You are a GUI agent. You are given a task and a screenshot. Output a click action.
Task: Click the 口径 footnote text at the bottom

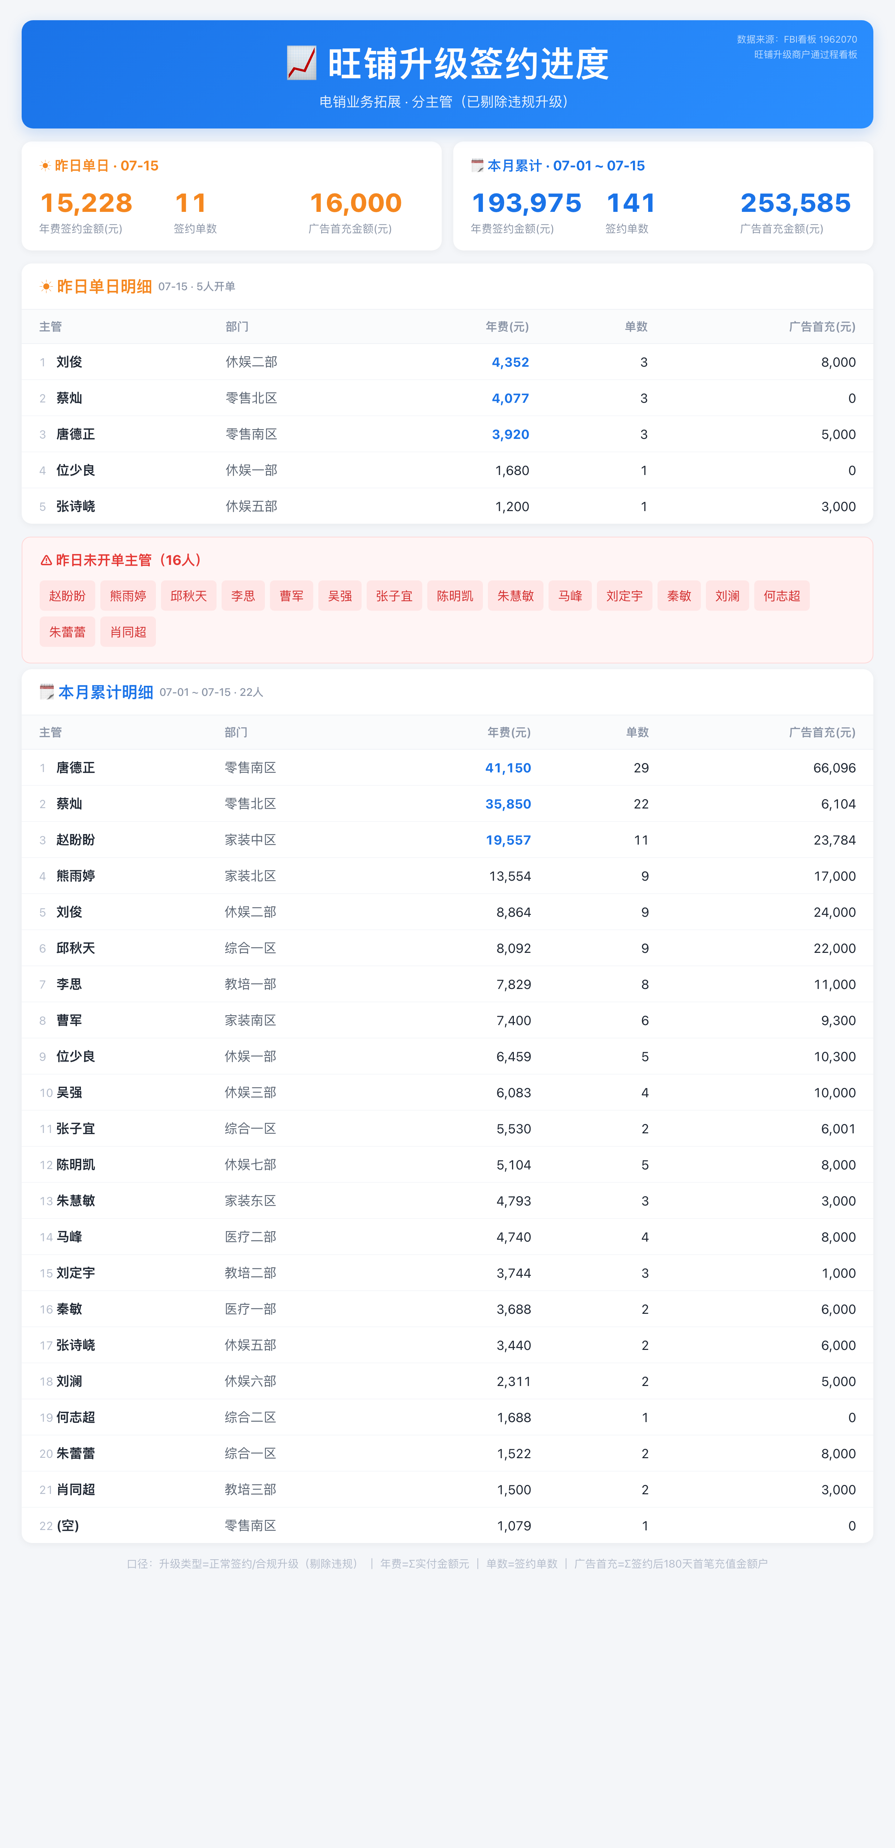point(447,1564)
